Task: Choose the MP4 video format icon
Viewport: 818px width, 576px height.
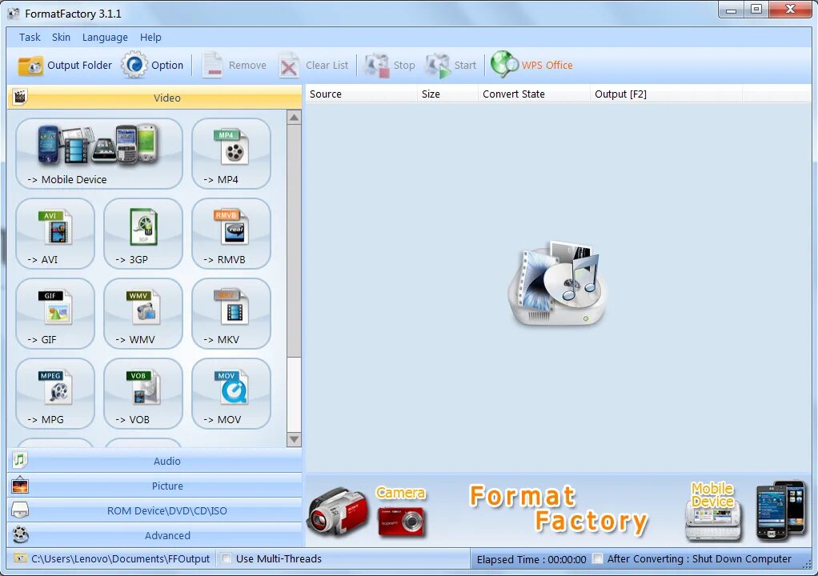Action: click(x=231, y=154)
